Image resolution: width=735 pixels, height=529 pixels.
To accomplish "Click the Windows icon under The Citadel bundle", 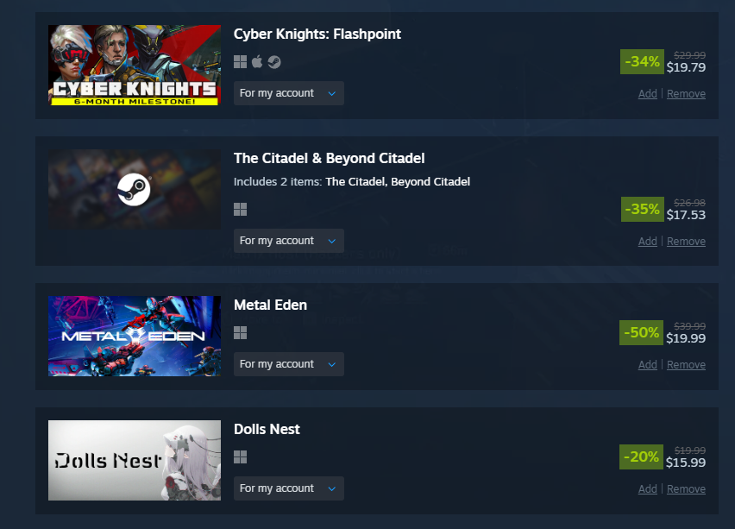I will [x=240, y=209].
